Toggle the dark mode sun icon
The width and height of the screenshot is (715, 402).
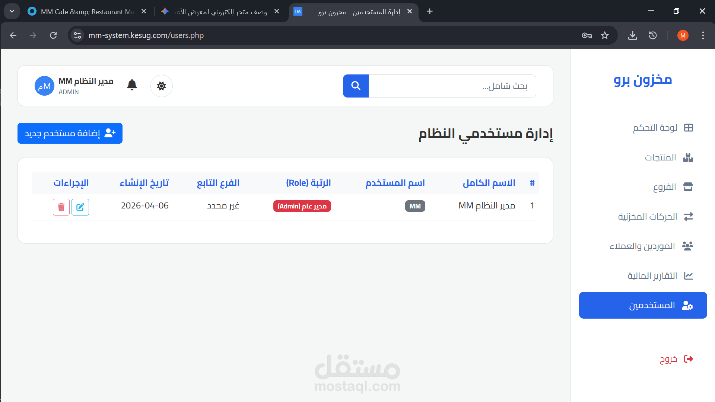pos(161,86)
